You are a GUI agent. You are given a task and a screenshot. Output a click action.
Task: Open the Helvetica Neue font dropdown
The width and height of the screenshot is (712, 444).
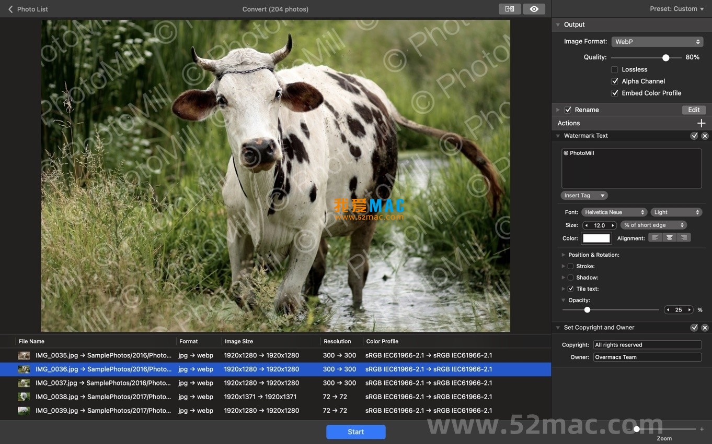(614, 212)
